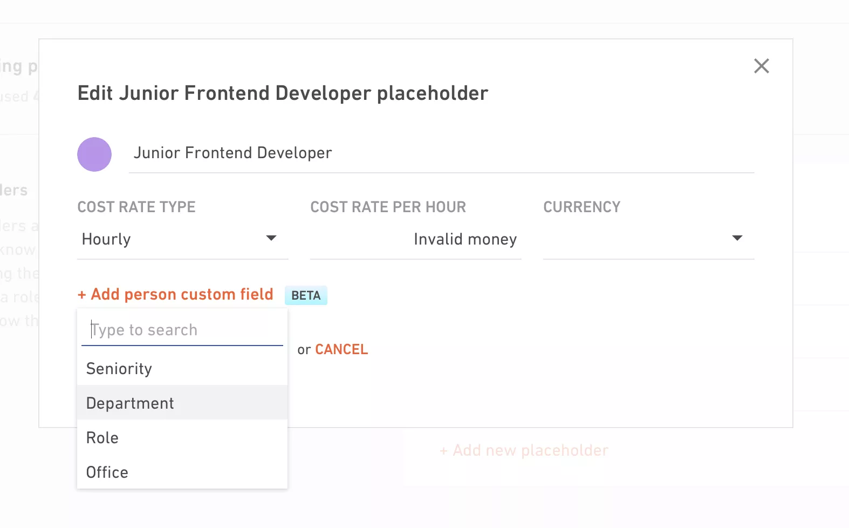Select Office custom field option

click(x=182, y=472)
